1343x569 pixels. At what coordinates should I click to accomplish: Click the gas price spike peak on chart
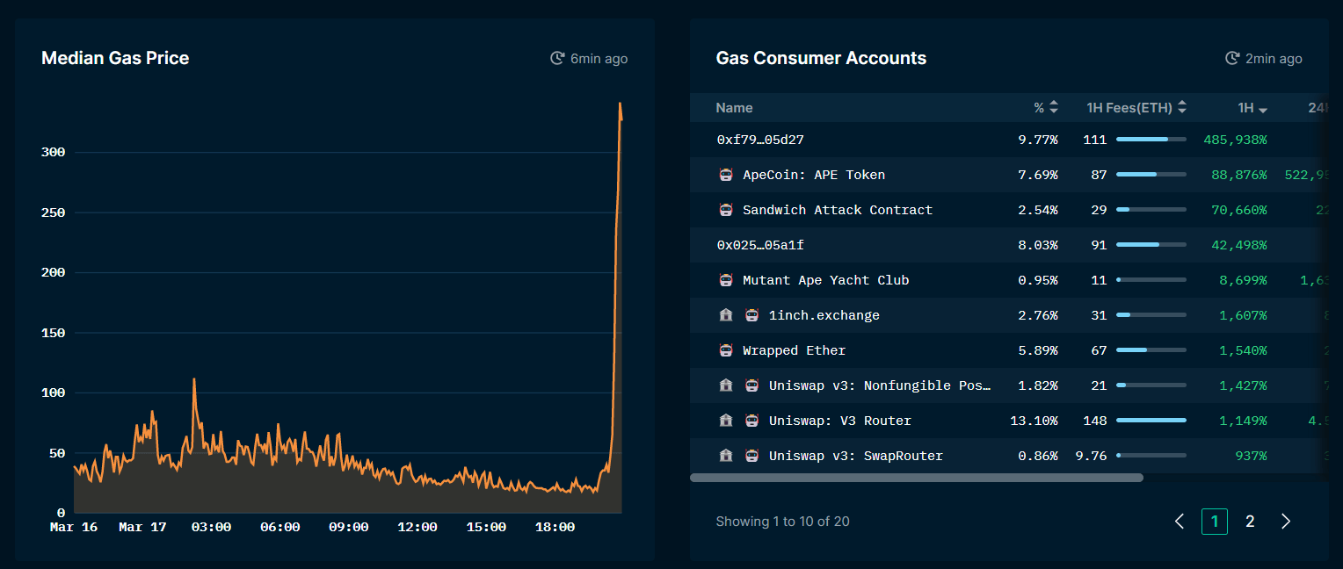click(620, 104)
